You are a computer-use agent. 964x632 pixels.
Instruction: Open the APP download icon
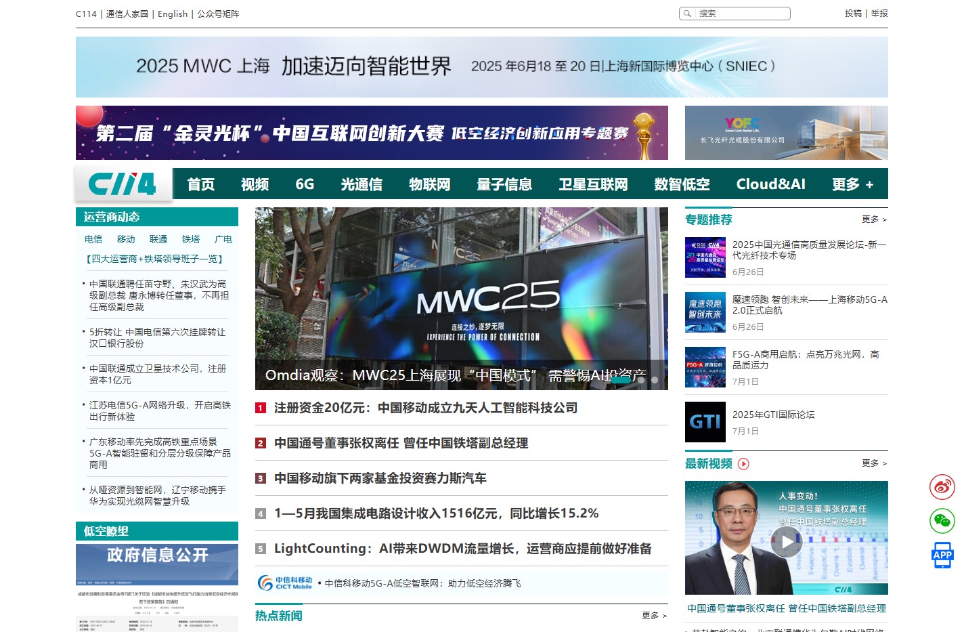pos(942,555)
